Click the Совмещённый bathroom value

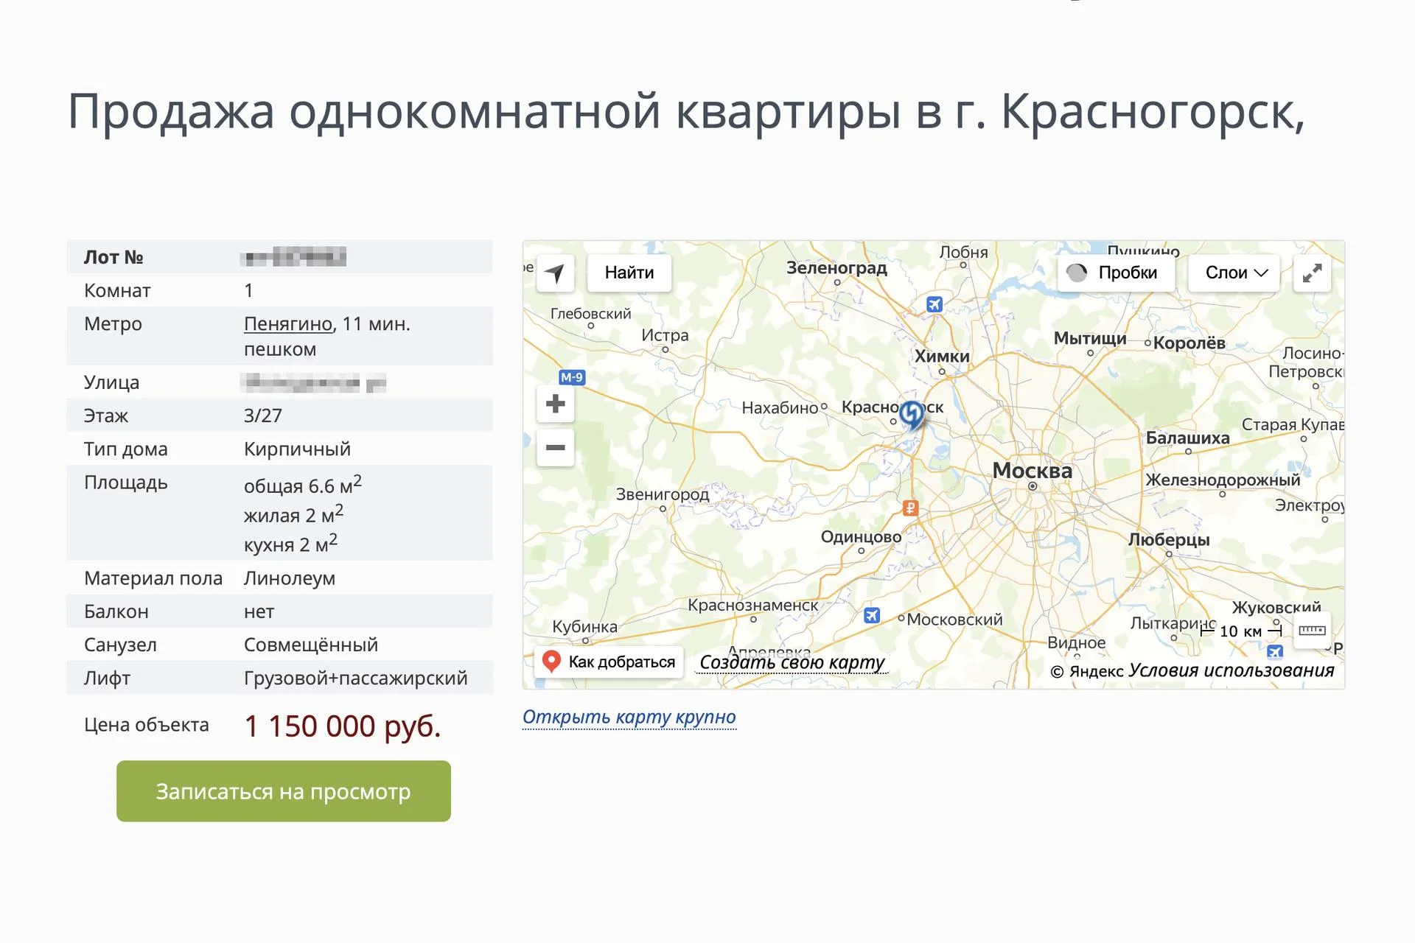coord(311,645)
